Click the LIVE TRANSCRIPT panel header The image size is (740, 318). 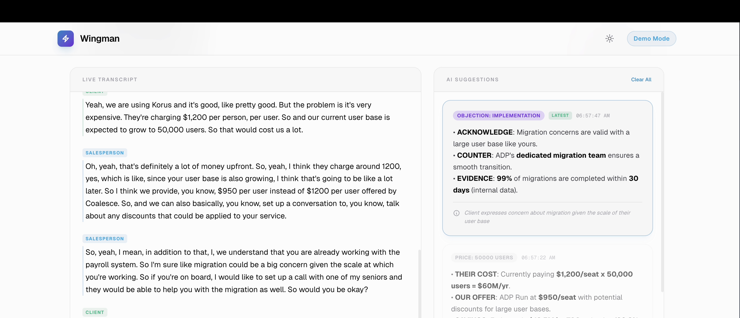pos(110,80)
